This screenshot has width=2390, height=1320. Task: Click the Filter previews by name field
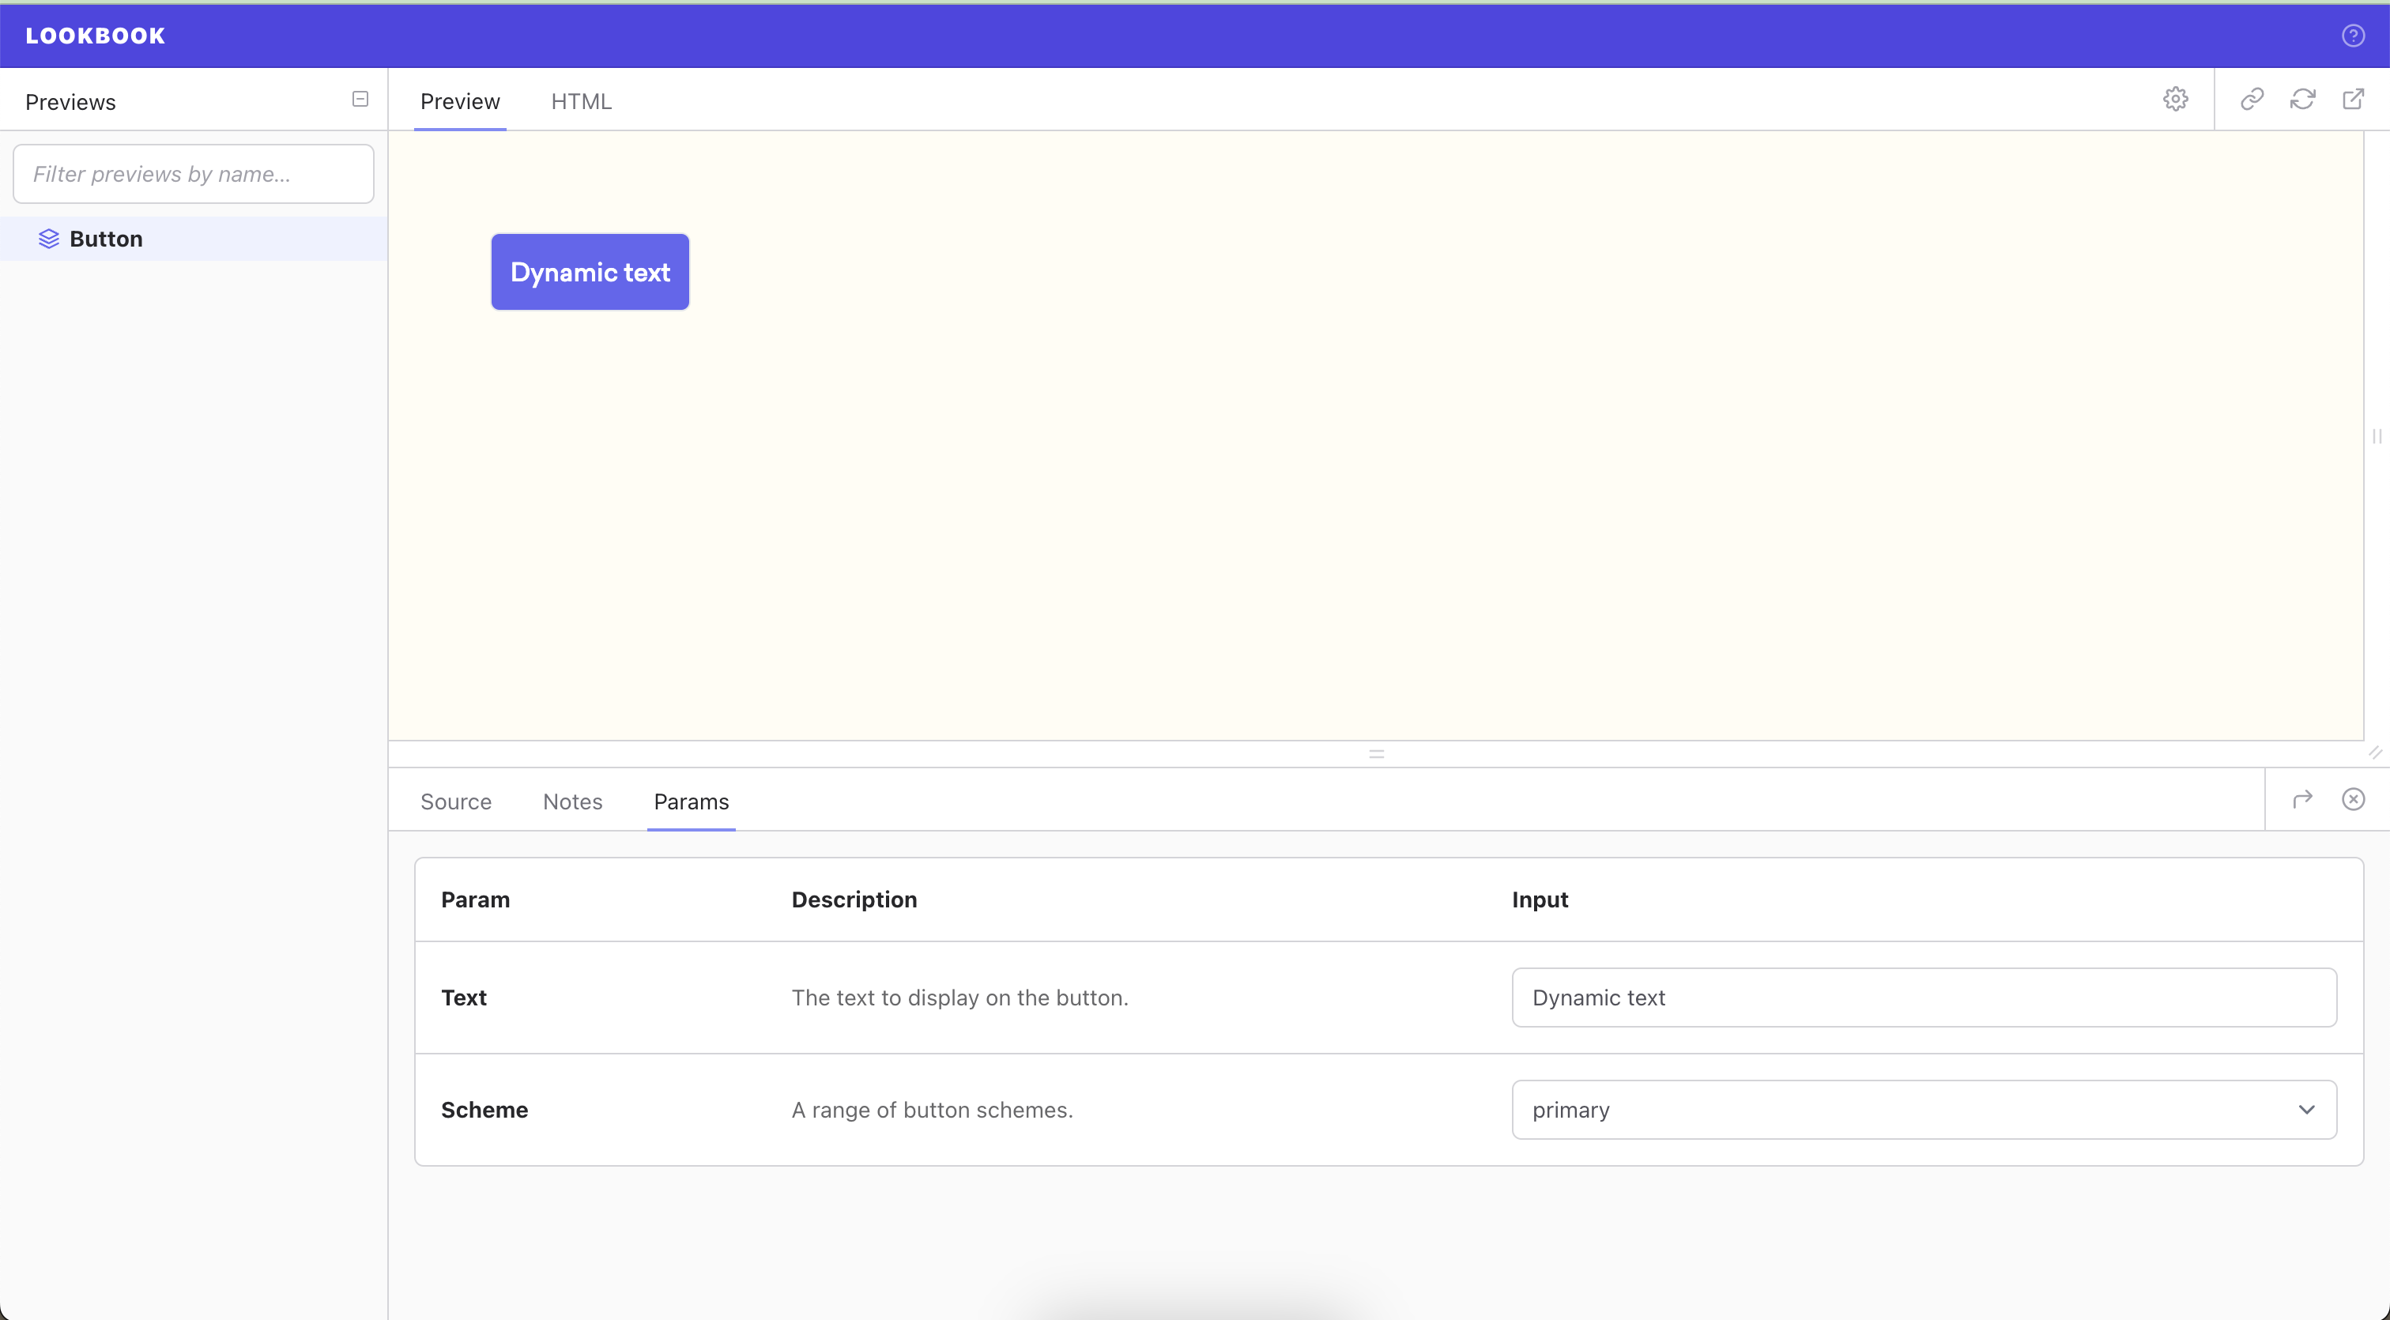click(x=193, y=175)
